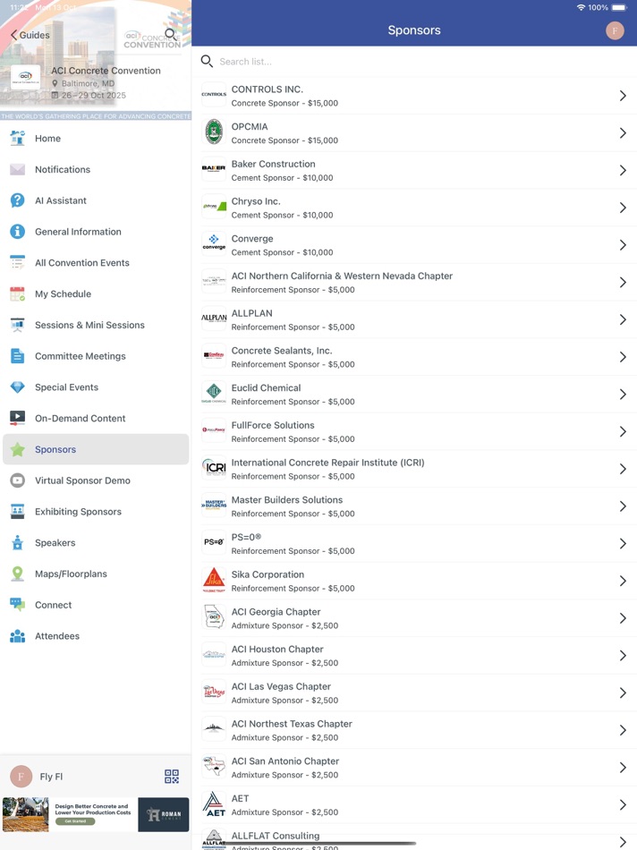Tap the Sika Corporation logo
Image resolution: width=637 pixels, height=850 pixels.
(214, 580)
